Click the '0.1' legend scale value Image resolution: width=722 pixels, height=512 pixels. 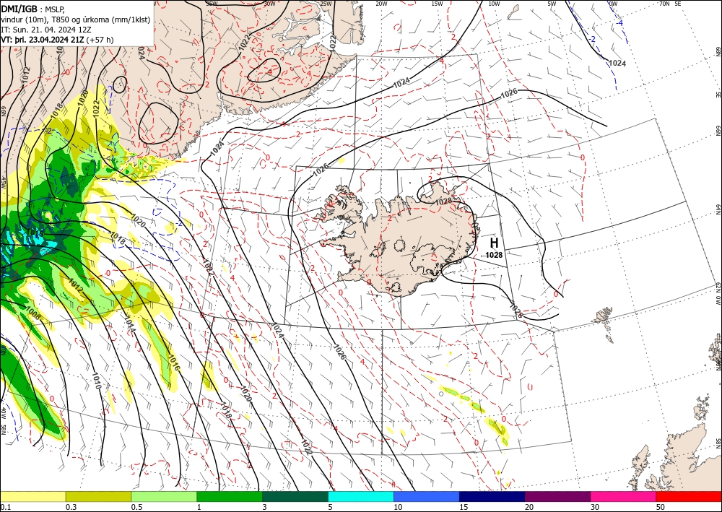(x=4, y=507)
